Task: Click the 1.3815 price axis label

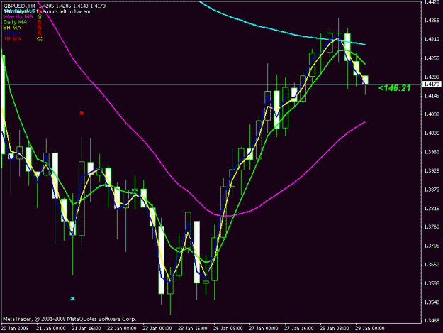Action: [x=432, y=209]
